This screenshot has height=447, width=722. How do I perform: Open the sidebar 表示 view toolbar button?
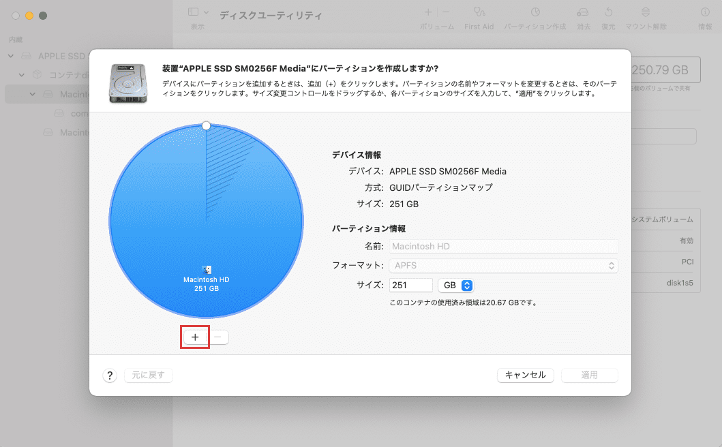(194, 12)
